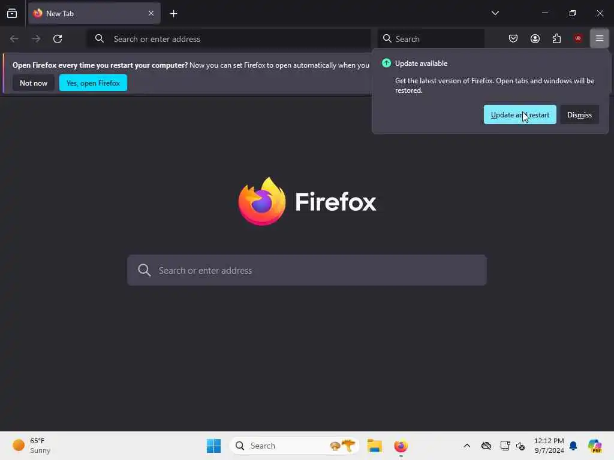Click the OneDrive cloud tray icon
Viewport: 614px width, 460px height.
tap(486, 446)
